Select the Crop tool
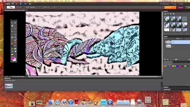Image resolution: width=190 pixels, height=107 pixels. (x=15, y=34)
